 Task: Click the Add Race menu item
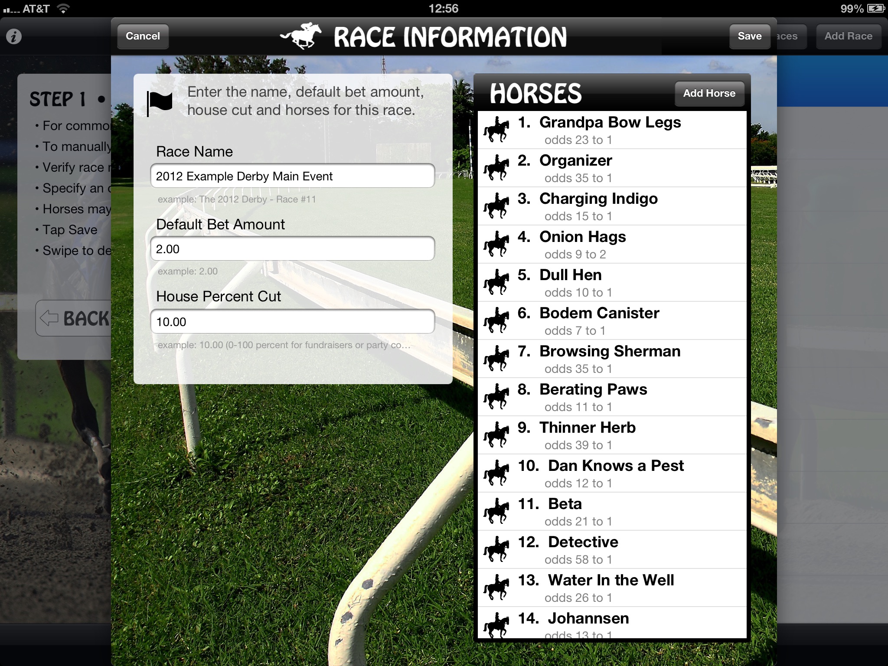(x=849, y=35)
